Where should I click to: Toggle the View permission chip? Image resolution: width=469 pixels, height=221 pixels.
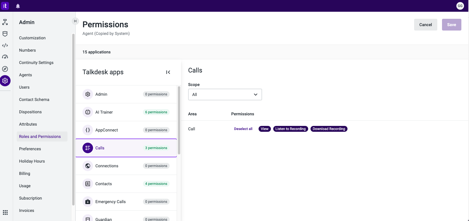tap(264, 129)
